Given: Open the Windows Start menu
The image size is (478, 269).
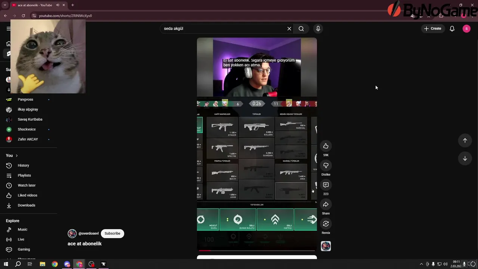Looking at the screenshot, I should point(6,264).
